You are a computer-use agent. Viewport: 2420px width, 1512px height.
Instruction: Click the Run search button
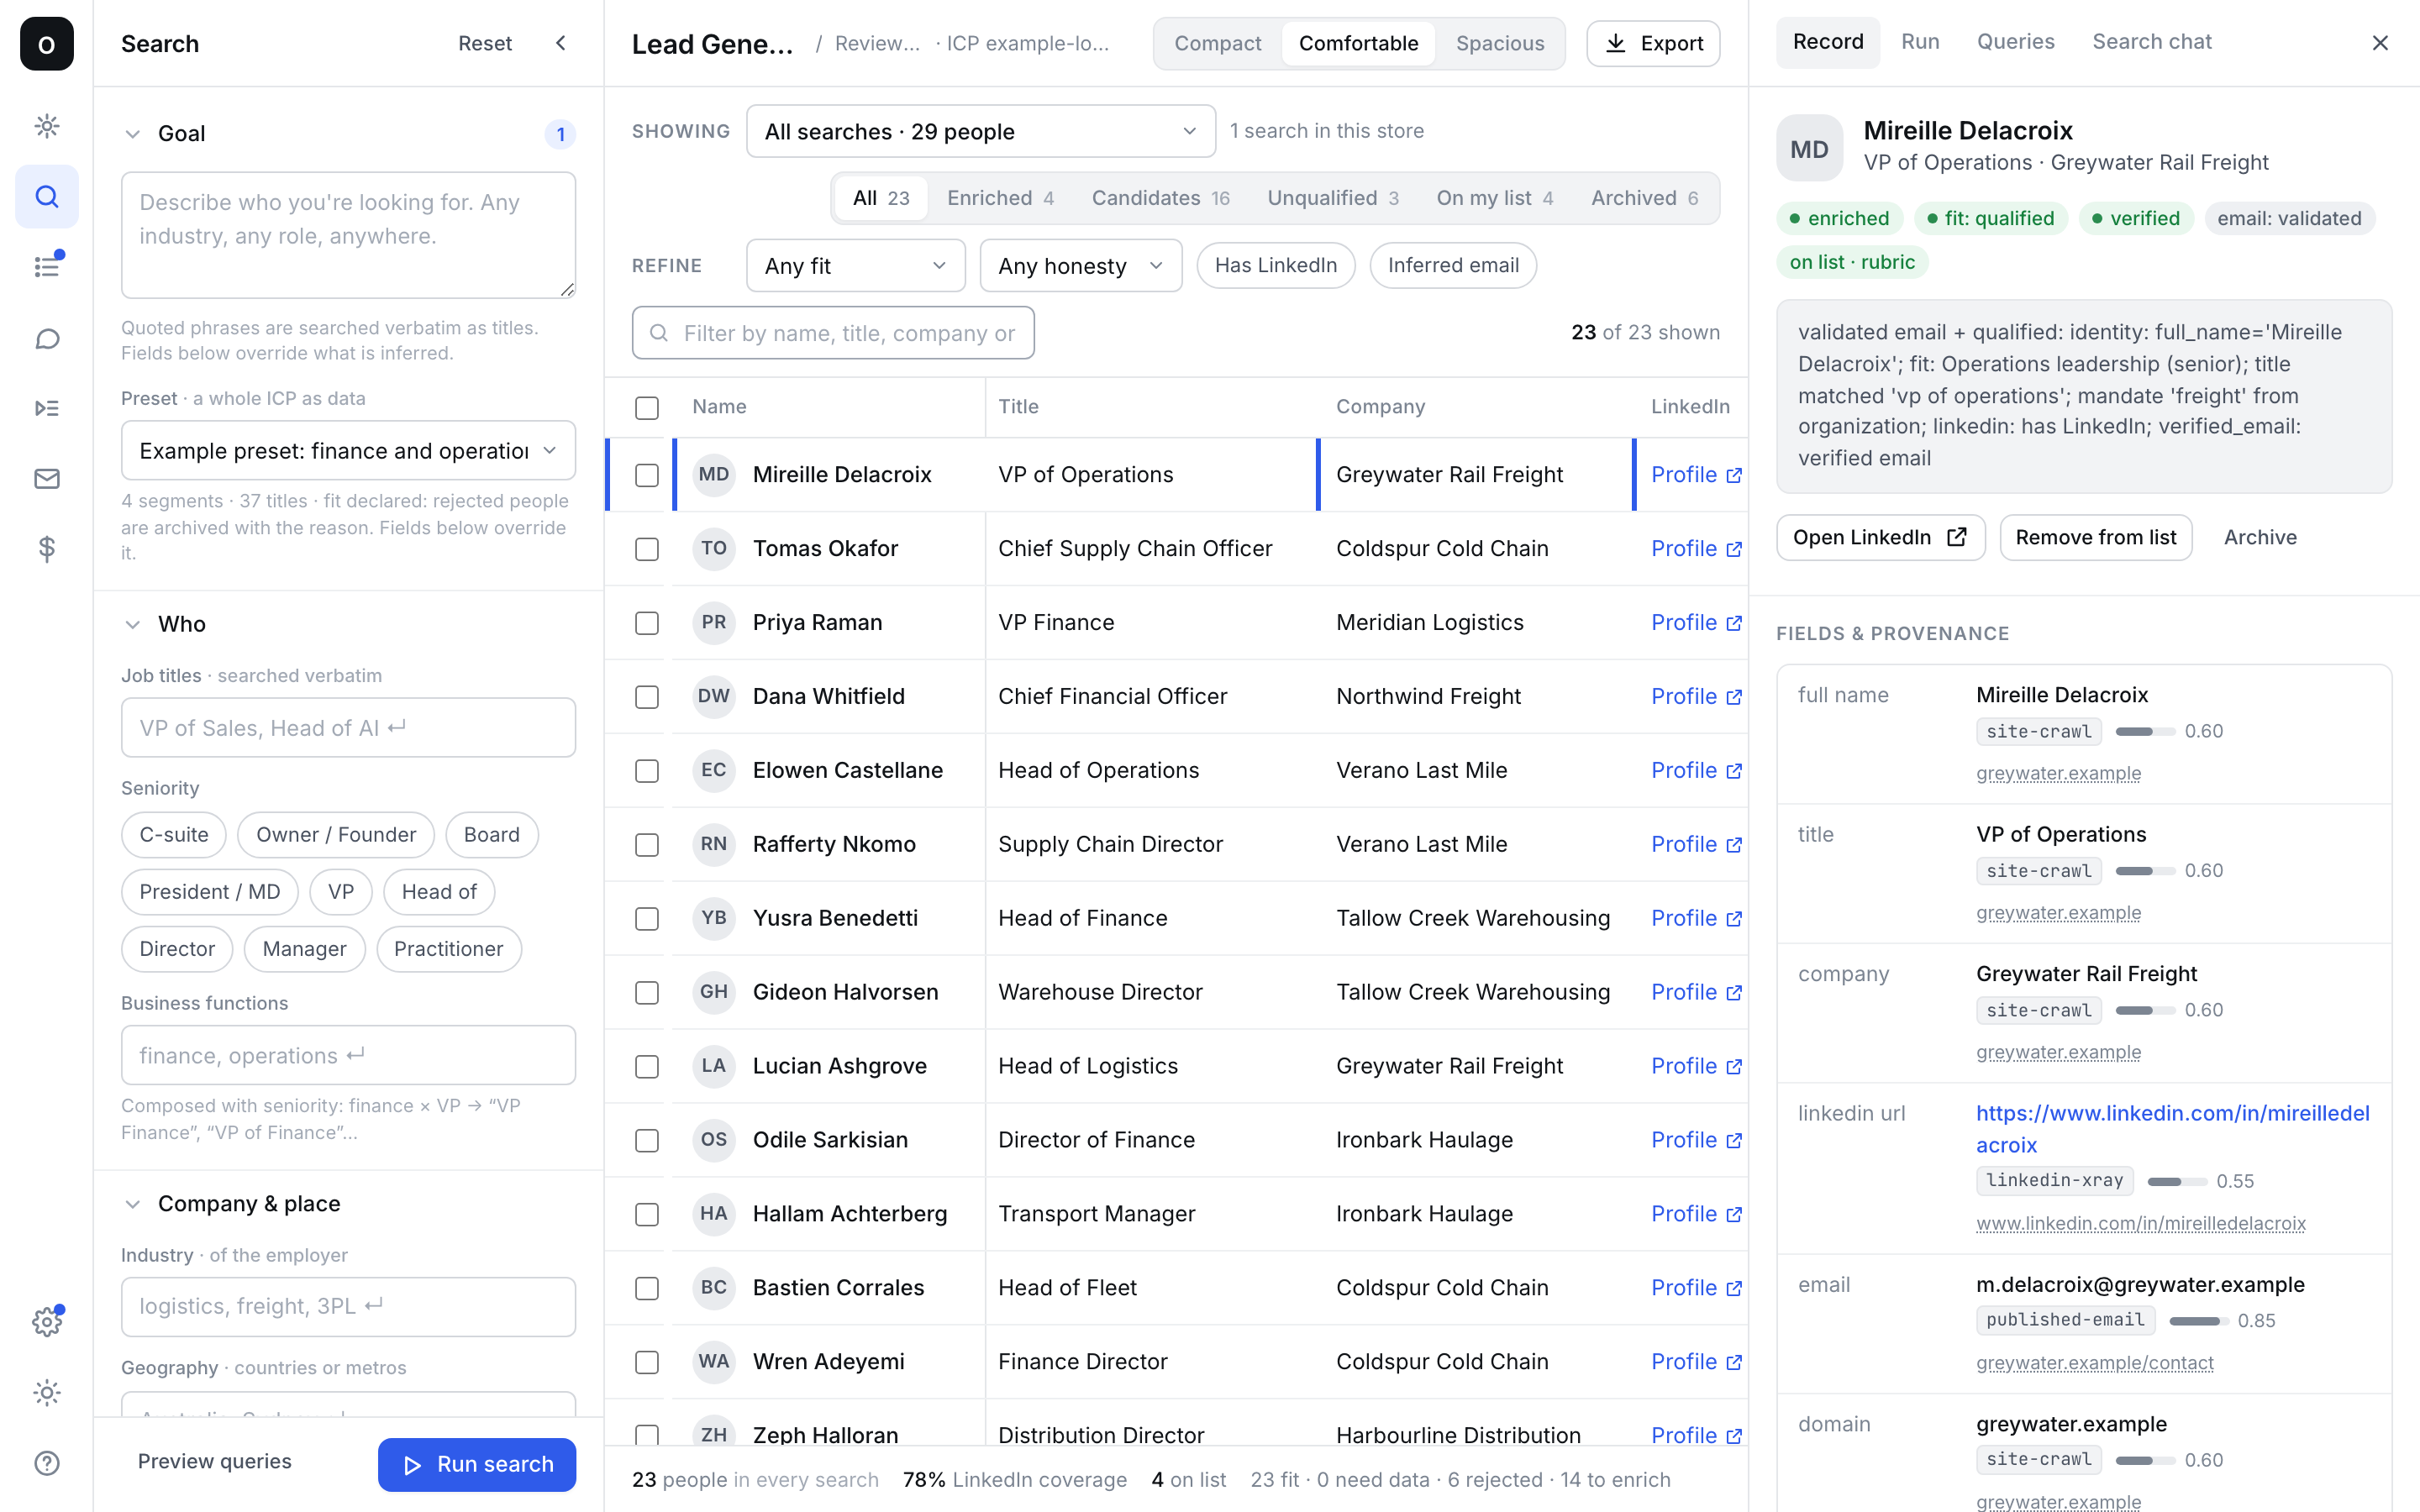point(477,1464)
